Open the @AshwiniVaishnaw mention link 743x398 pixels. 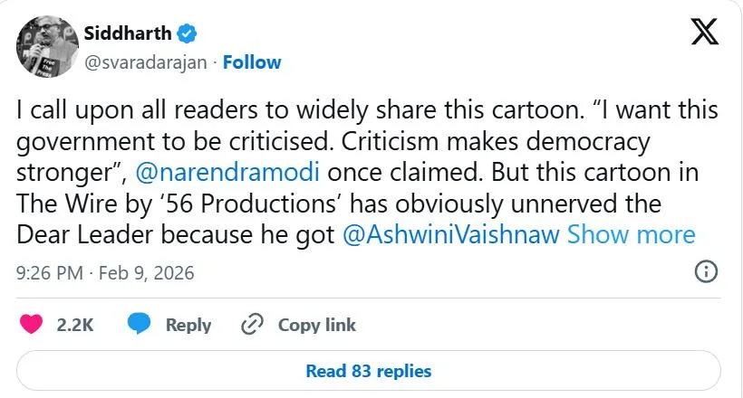(x=451, y=235)
